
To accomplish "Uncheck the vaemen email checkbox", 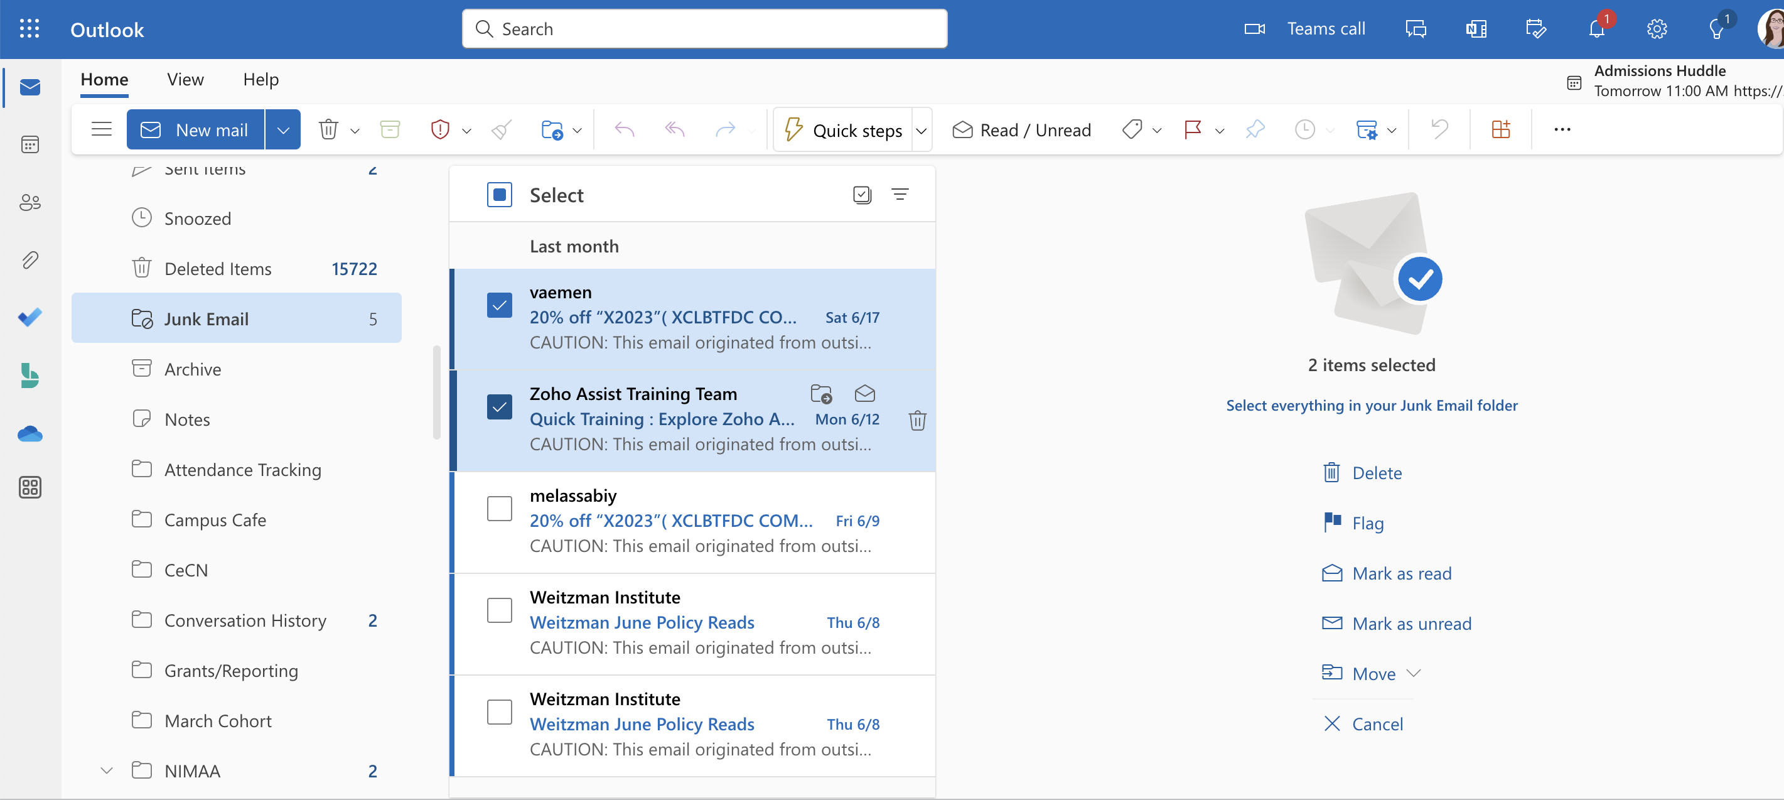I will 499,305.
